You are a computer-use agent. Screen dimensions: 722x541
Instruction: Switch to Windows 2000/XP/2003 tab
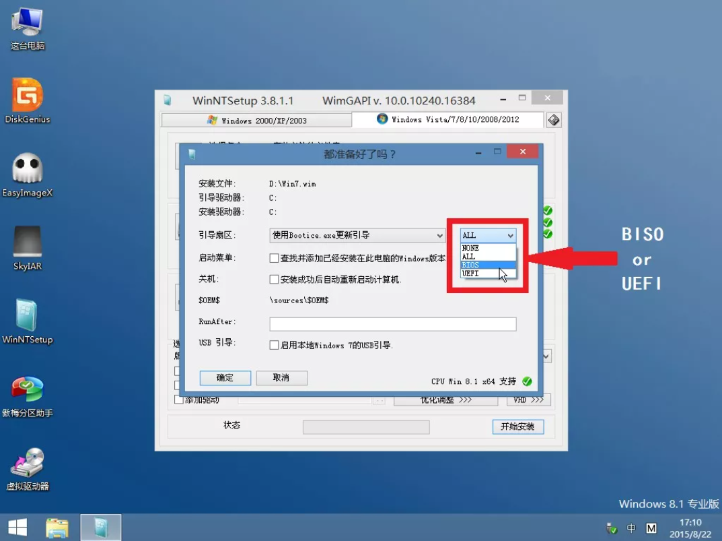256,121
